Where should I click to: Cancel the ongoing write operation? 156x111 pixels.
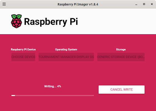pyautogui.click(x=122, y=90)
